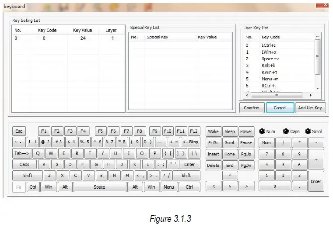Close the keyboard window

[322, 5]
